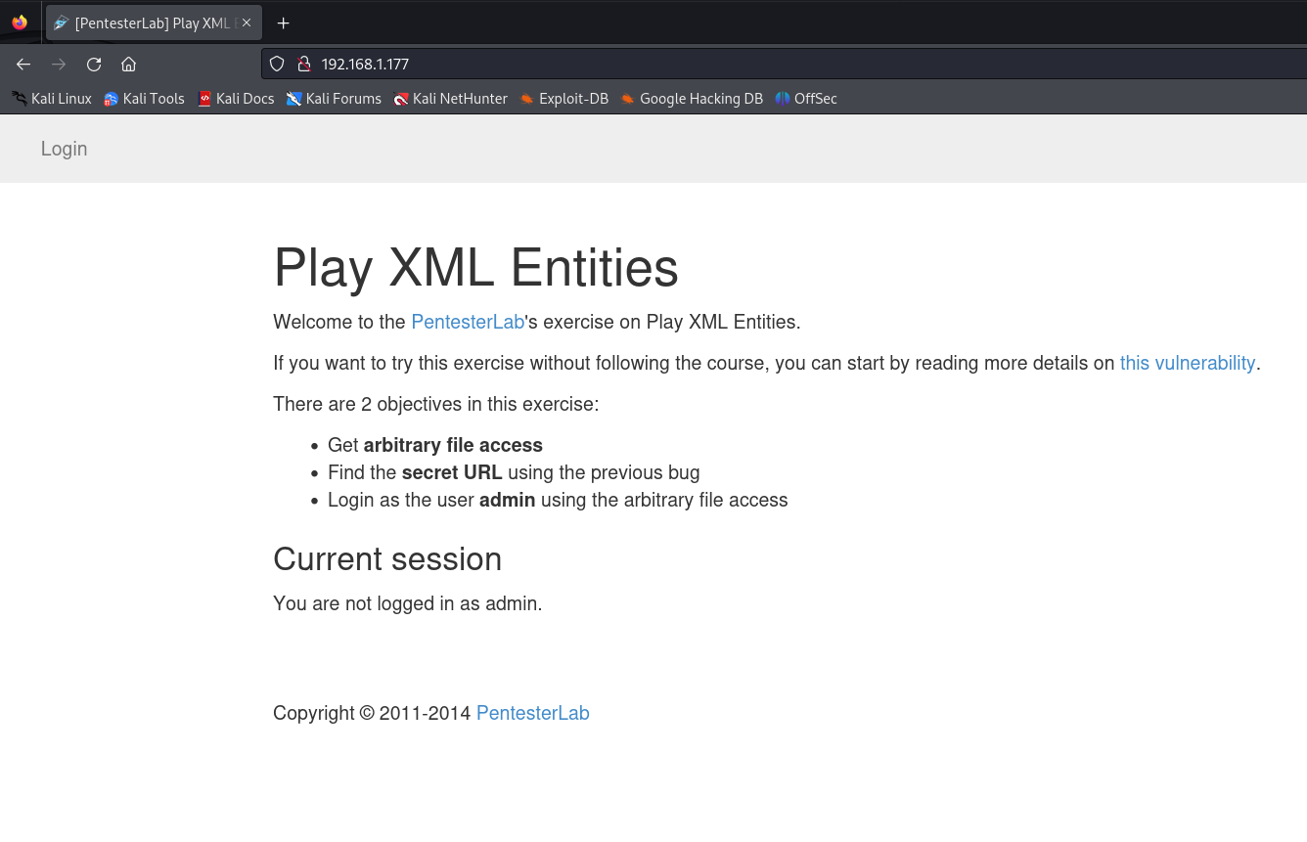The height and width of the screenshot is (842, 1307).
Task: Open the Kali Linux bookmark
Action: [52, 99]
